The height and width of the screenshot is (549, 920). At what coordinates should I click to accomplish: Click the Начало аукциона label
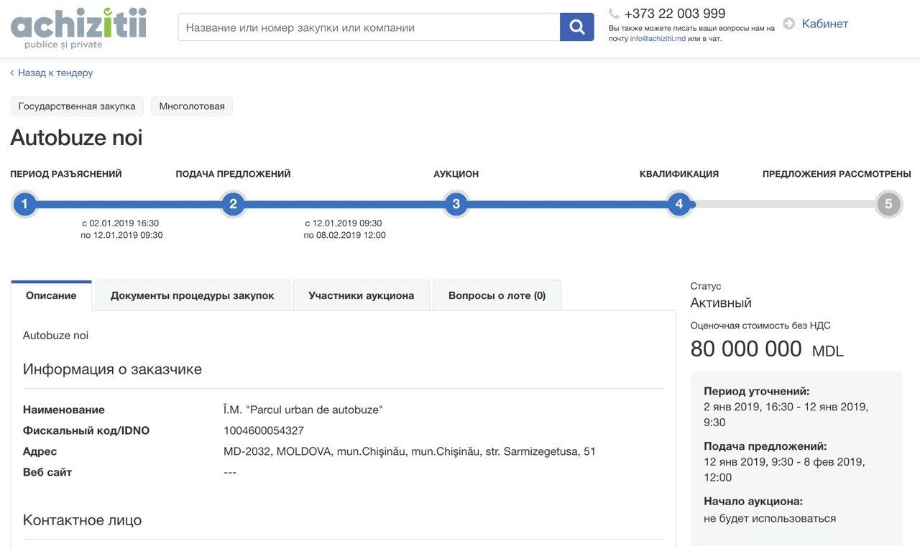(x=753, y=502)
